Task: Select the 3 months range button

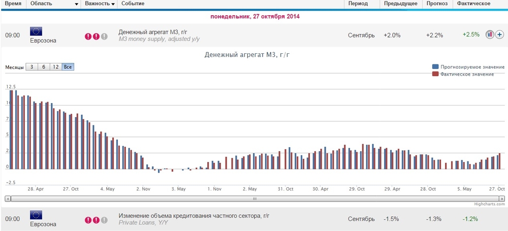Action: click(31, 67)
